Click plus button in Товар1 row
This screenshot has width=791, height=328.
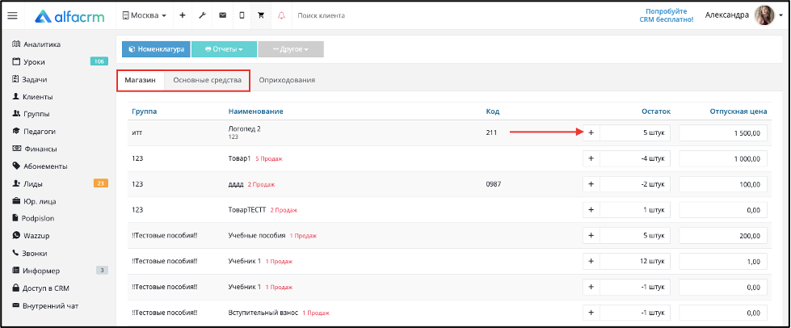[591, 158]
